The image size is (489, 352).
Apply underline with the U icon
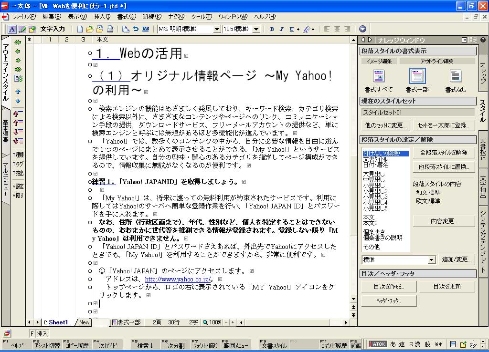click(x=292, y=29)
